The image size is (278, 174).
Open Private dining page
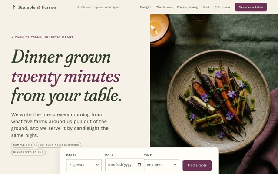[187, 7]
